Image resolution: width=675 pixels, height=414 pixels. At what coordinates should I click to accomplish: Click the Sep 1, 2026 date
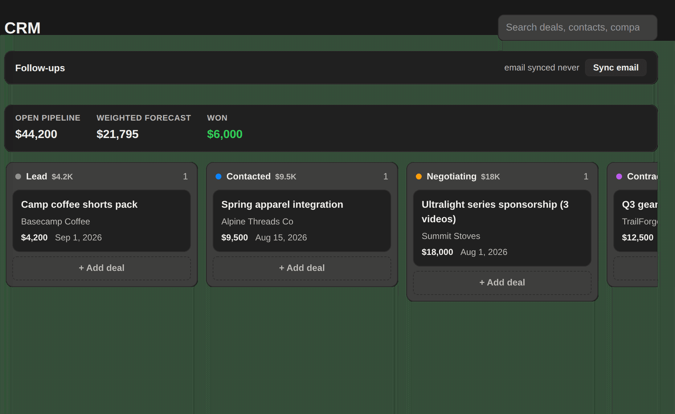click(78, 238)
